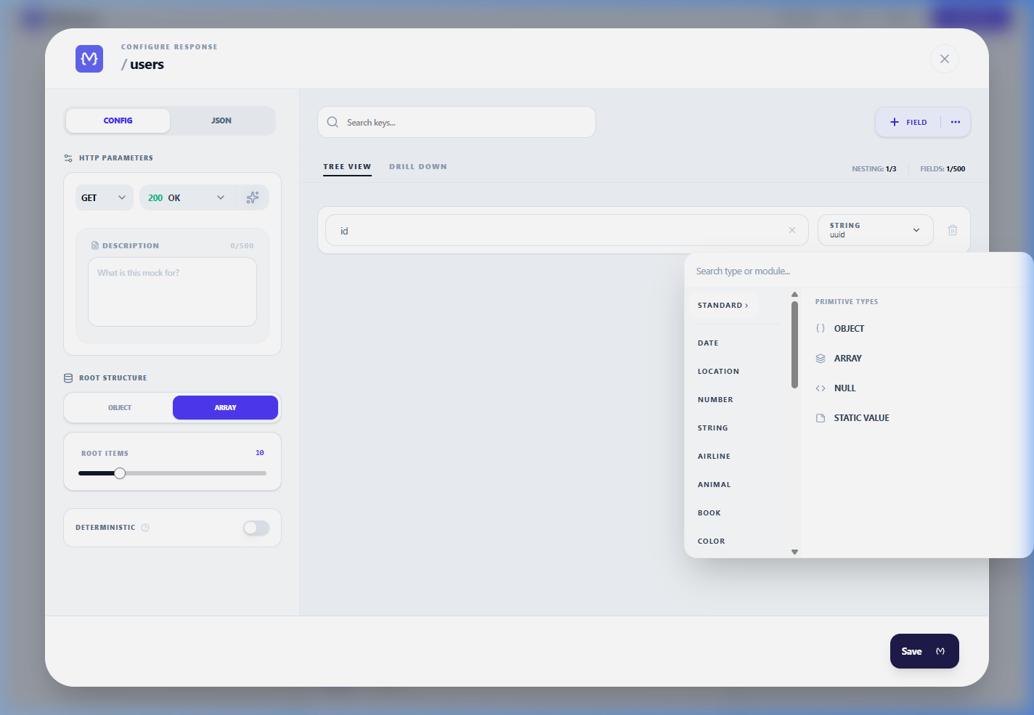This screenshot has height=715, width=1034.
Task: Select the STATIC VALUE type option
Action: 861,418
